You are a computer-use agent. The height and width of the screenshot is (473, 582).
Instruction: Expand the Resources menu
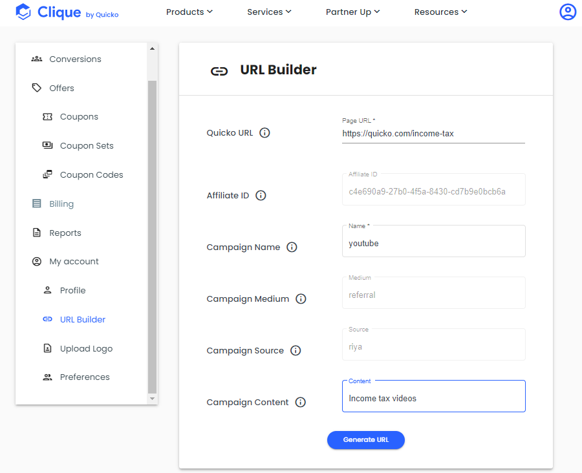[440, 12]
